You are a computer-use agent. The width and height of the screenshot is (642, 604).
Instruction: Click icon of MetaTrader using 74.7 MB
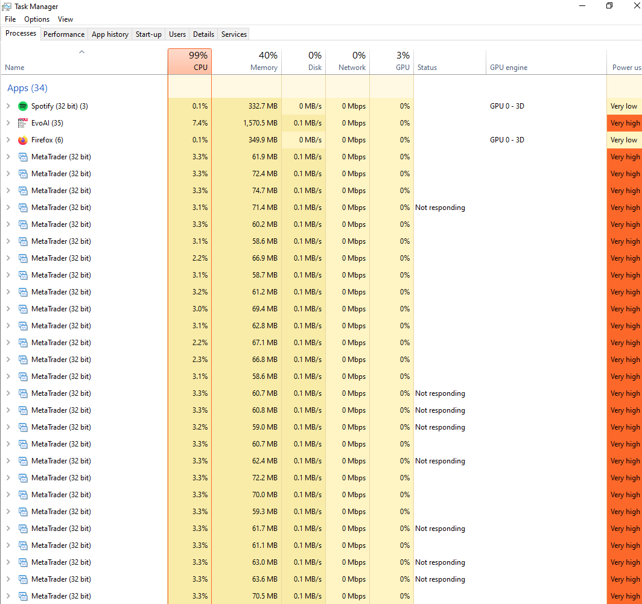pos(23,191)
